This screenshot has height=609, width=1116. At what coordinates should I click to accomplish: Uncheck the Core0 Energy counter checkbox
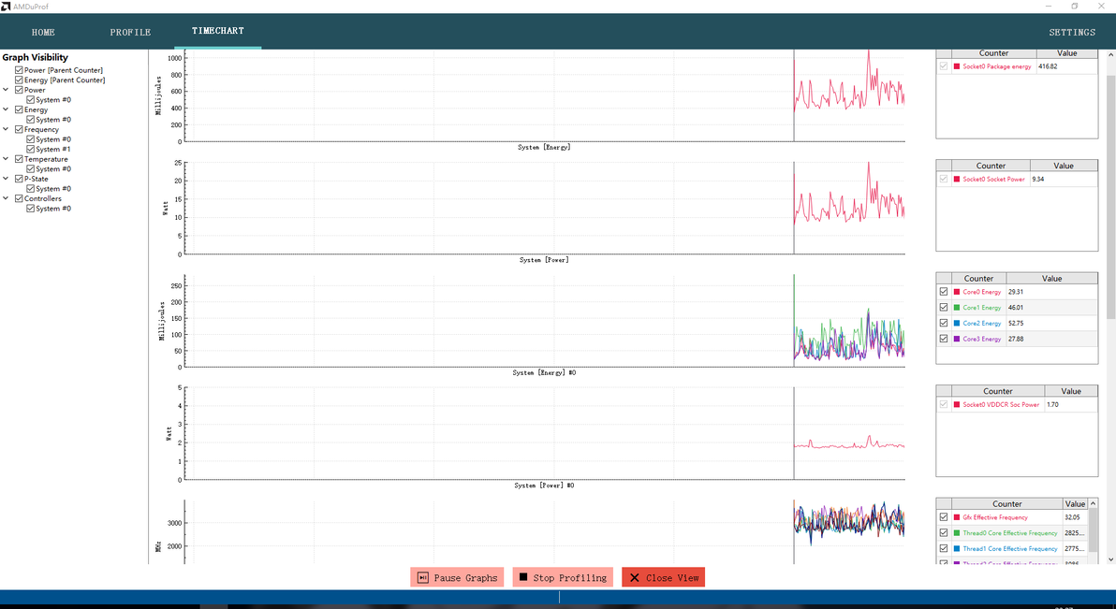pyautogui.click(x=944, y=292)
